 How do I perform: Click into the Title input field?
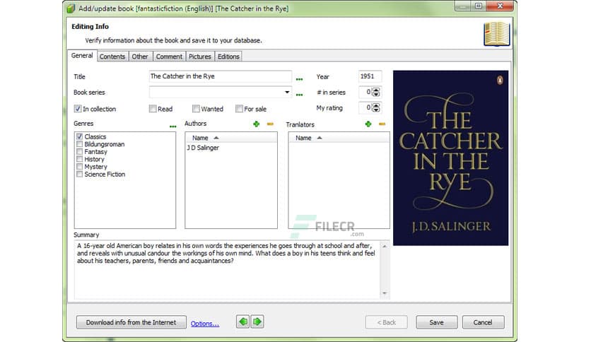point(220,76)
